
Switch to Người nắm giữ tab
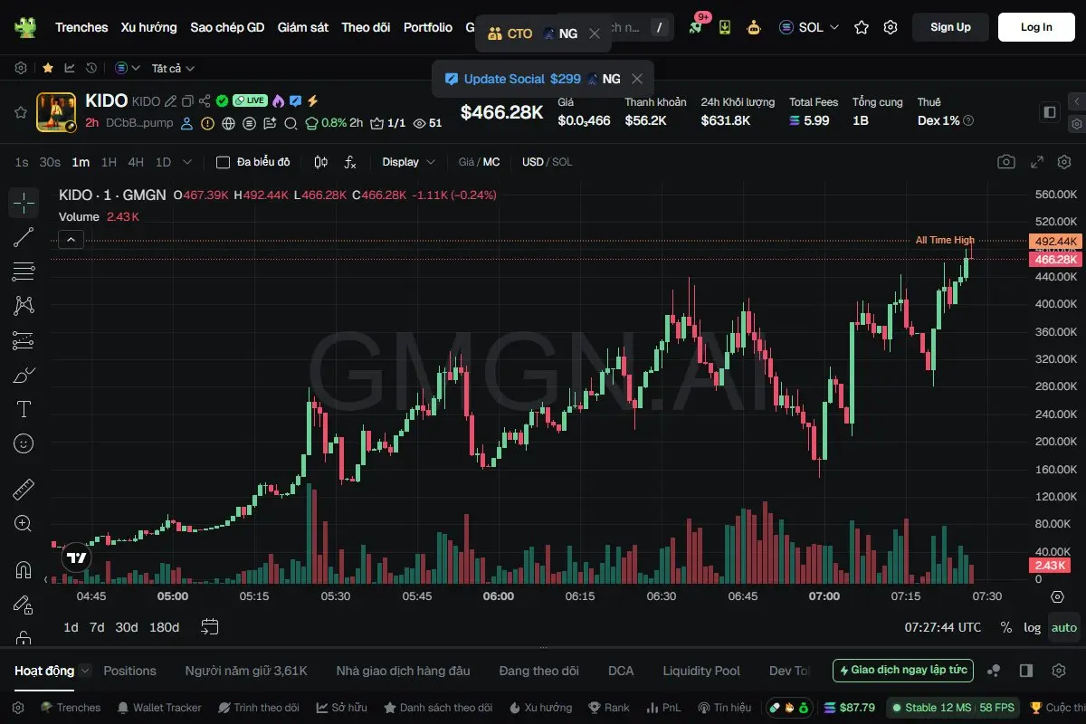click(x=246, y=671)
